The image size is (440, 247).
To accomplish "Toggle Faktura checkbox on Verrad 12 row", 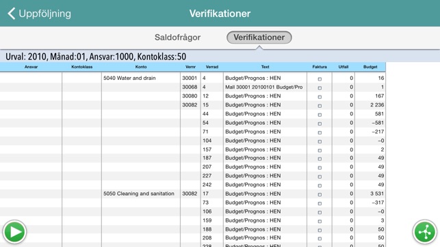I will coord(320,97).
